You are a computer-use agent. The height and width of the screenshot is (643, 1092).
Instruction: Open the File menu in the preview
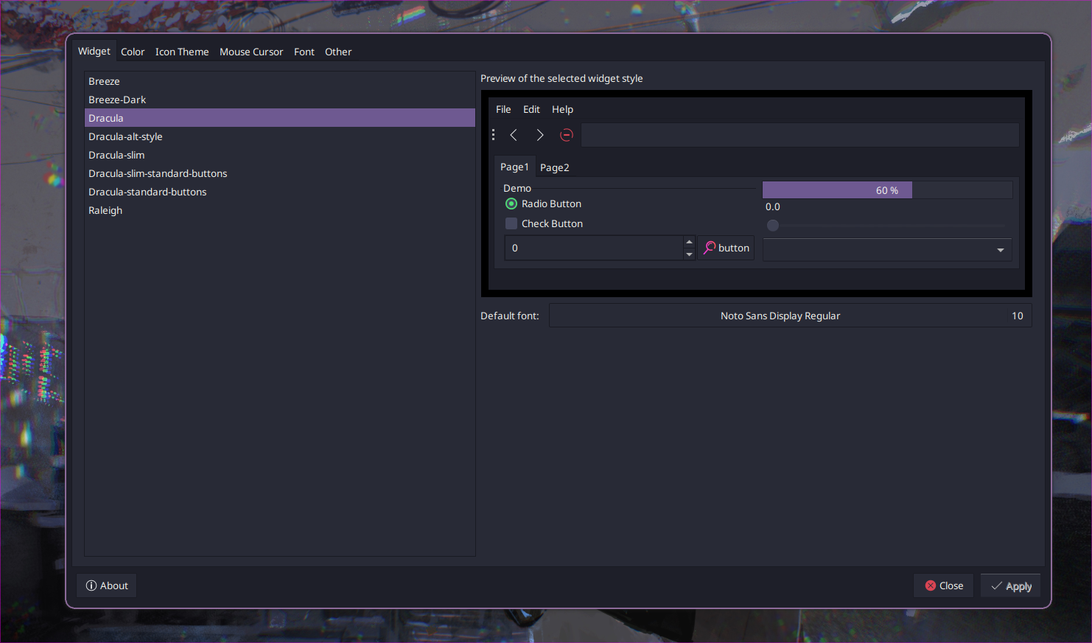tap(503, 109)
